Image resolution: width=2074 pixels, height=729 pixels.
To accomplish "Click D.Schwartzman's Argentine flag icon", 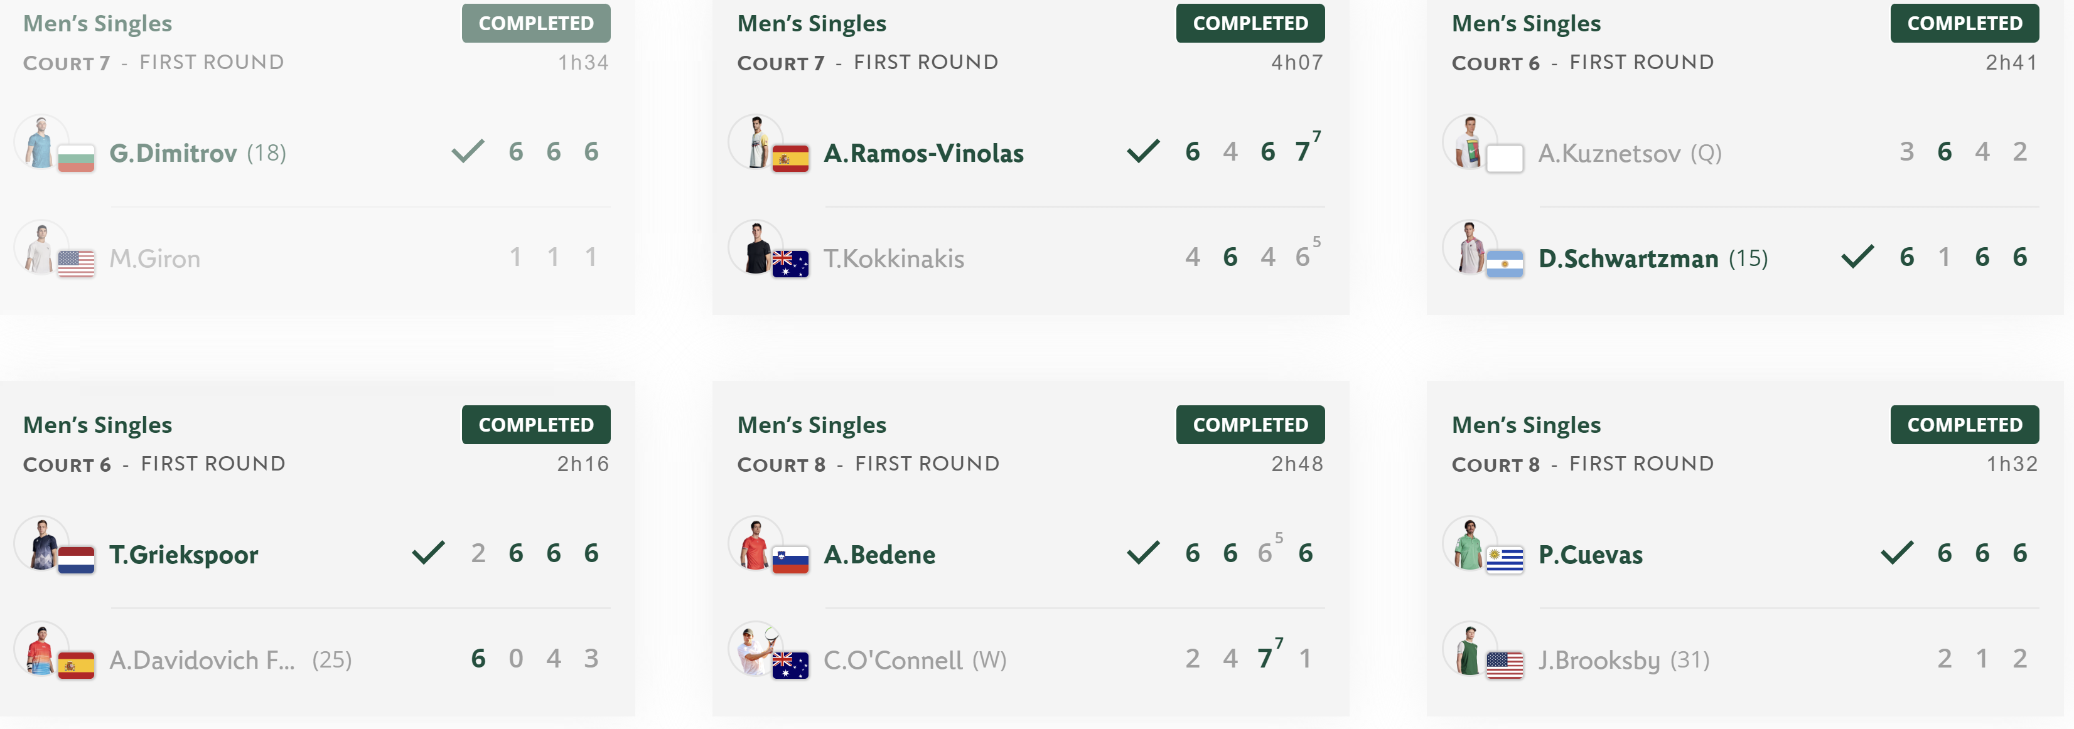I will [1505, 263].
